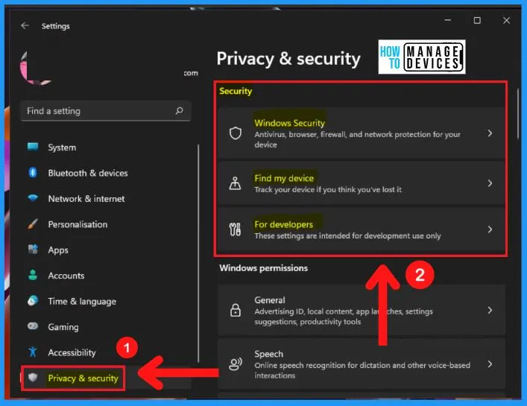Viewport: 527px width, 406px height.
Task: Select Privacy & security label
Action: [83, 378]
